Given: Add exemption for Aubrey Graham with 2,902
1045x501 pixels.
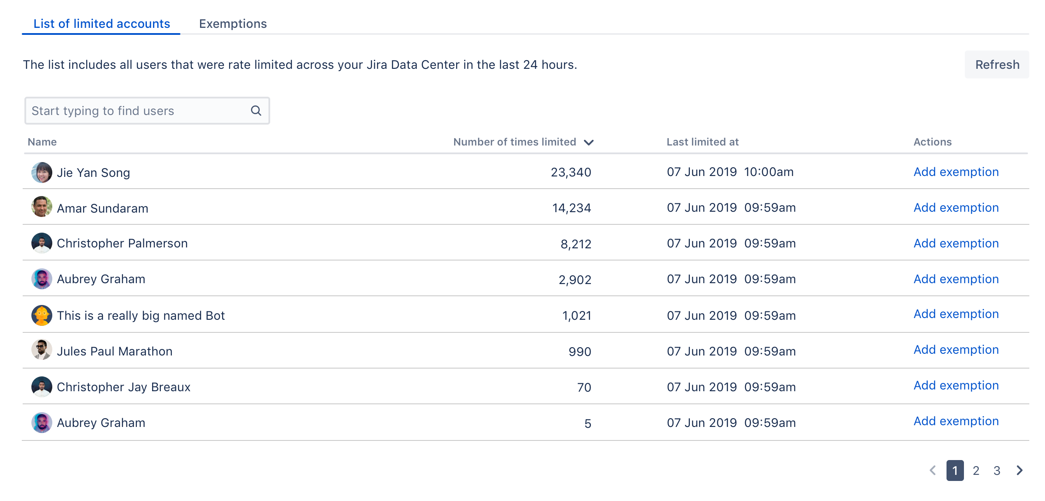Looking at the screenshot, I should pos(956,279).
